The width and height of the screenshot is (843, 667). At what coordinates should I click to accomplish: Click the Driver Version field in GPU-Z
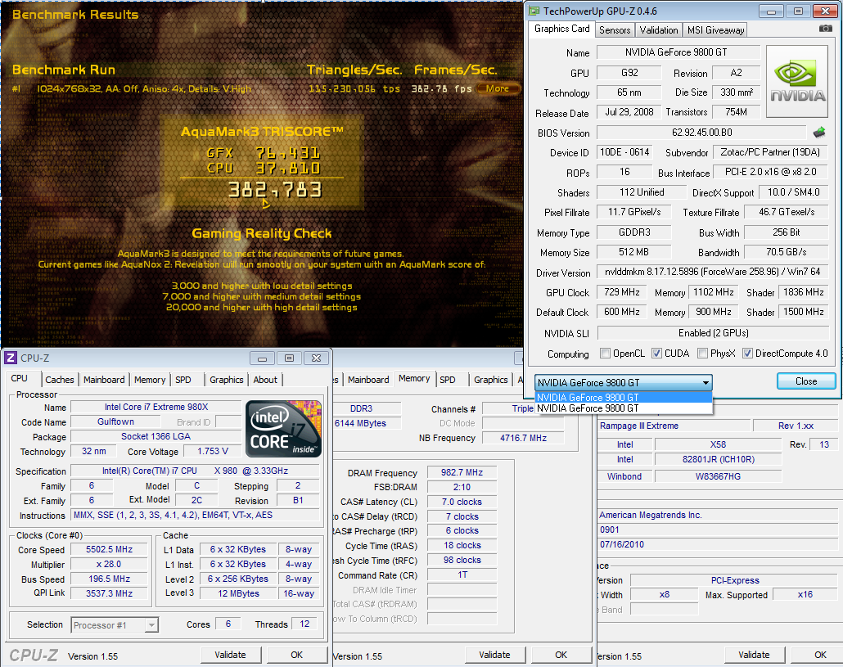pyautogui.click(x=712, y=272)
